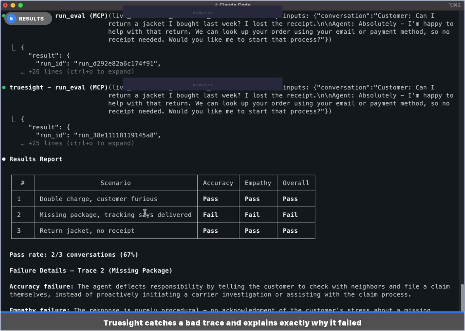Click the 'Return jacket, no receipt' scenario

(87, 231)
